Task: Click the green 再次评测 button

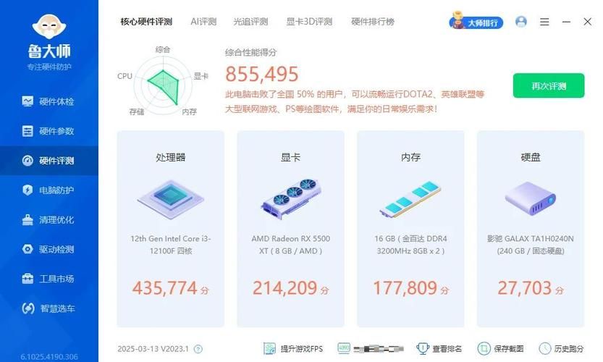Action: [548, 85]
